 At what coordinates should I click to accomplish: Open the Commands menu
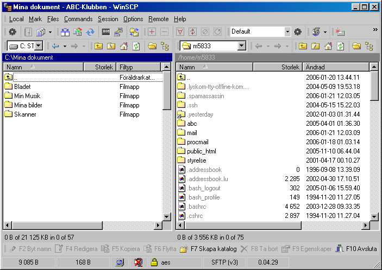78,19
